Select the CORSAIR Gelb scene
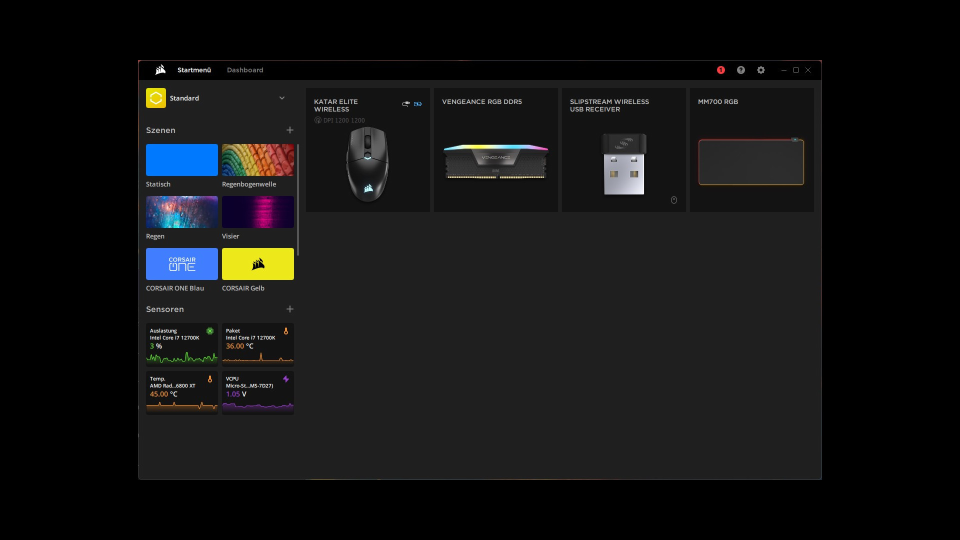The width and height of the screenshot is (960, 540). (257, 264)
